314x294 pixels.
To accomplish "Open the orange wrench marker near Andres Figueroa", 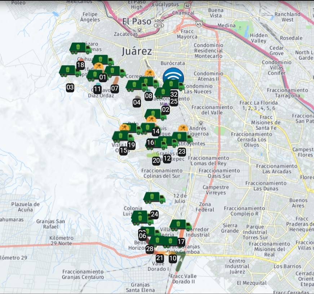I will [183, 128].
